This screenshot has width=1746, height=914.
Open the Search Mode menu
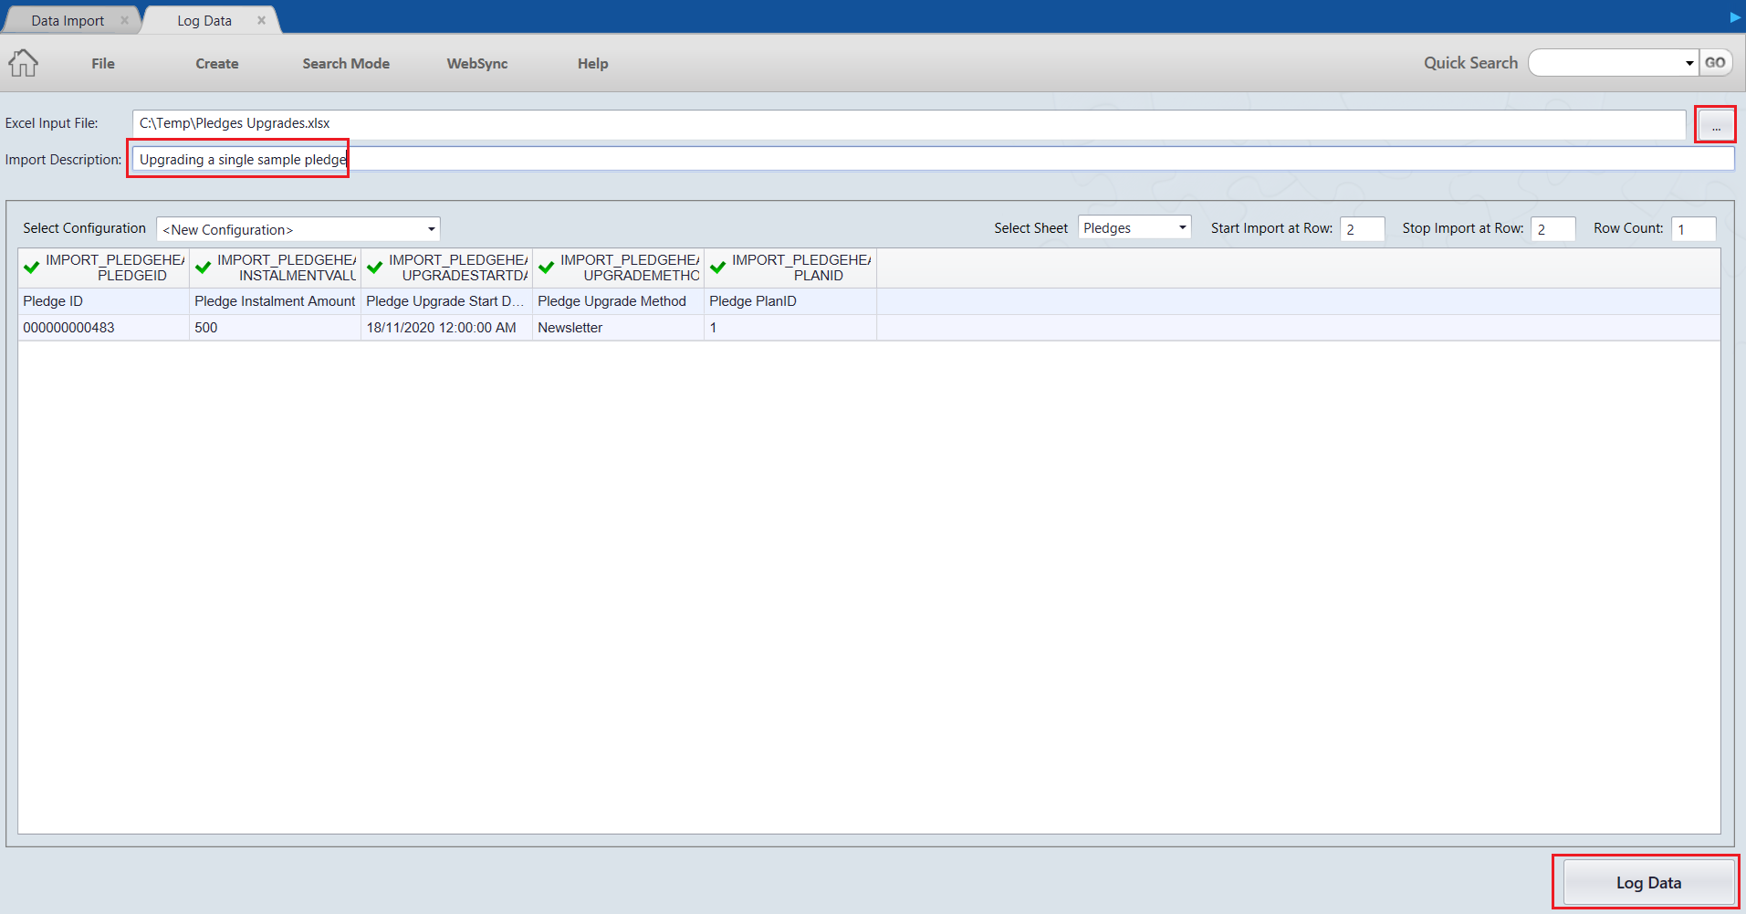pyautogui.click(x=346, y=63)
